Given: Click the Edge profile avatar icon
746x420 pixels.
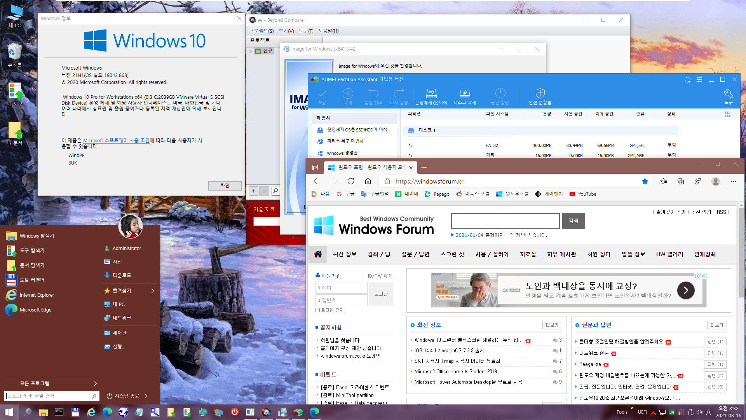Looking at the screenshot, I should pyautogui.click(x=715, y=181).
